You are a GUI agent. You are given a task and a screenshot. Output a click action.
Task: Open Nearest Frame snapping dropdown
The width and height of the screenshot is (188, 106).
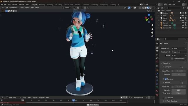pyautogui.click(x=140, y=97)
